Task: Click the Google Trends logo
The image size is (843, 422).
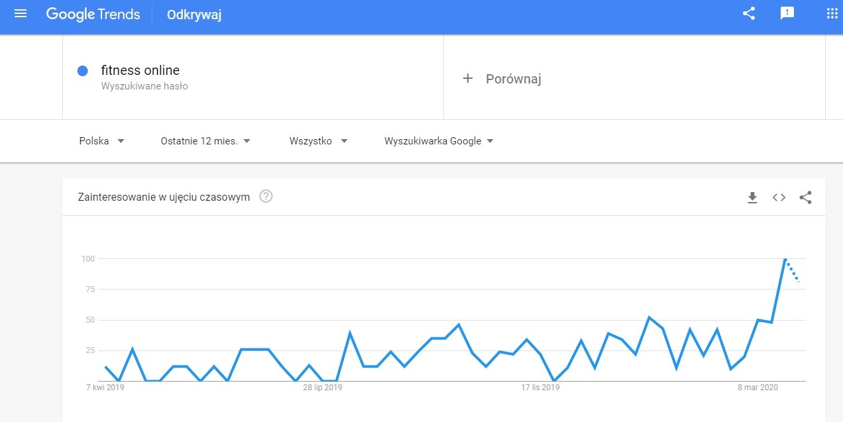Action: 93,14
